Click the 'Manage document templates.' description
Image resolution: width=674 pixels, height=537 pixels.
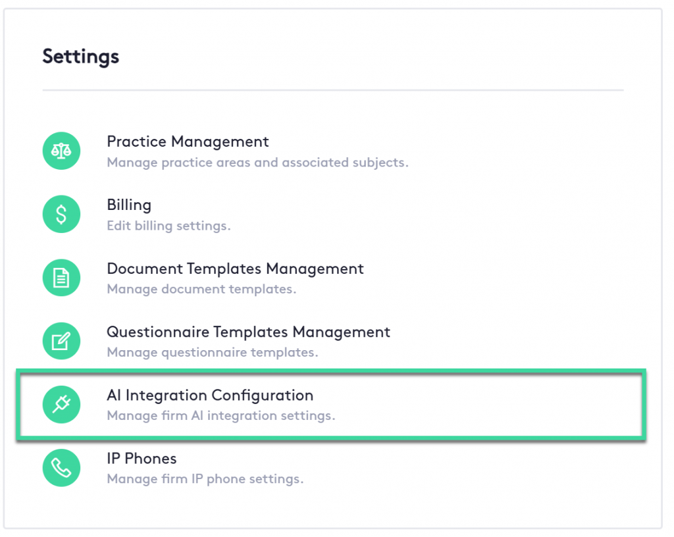201,289
